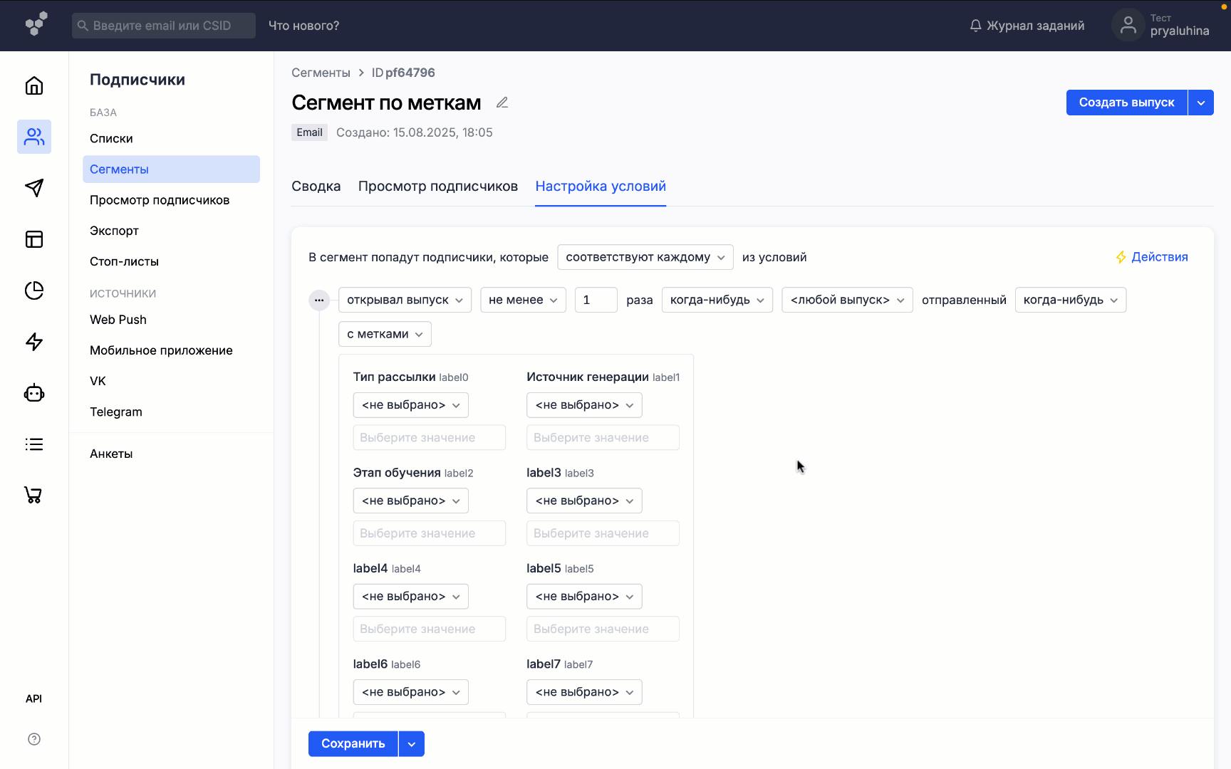Open the help question mark icon
This screenshot has height=769, width=1231.
34,739
